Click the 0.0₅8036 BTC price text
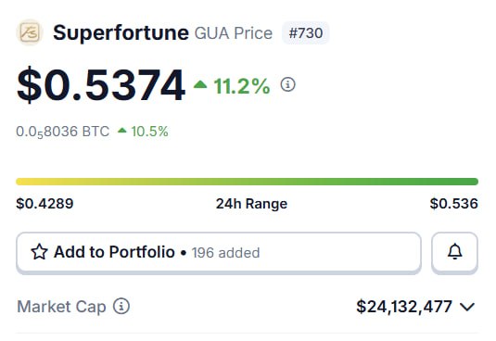This screenshot has width=496, height=341. (x=63, y=132)
